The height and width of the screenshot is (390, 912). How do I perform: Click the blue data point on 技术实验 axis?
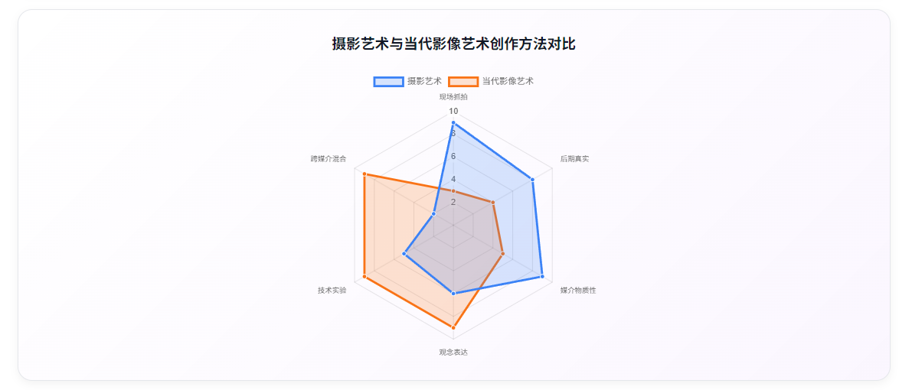tap(404, 254)
